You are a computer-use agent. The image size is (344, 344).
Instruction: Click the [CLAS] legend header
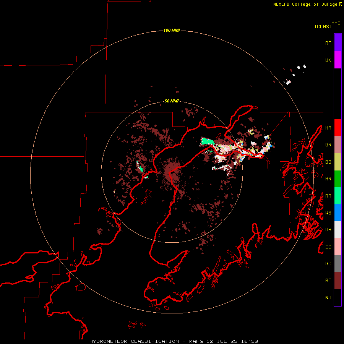tap(323, 26)
